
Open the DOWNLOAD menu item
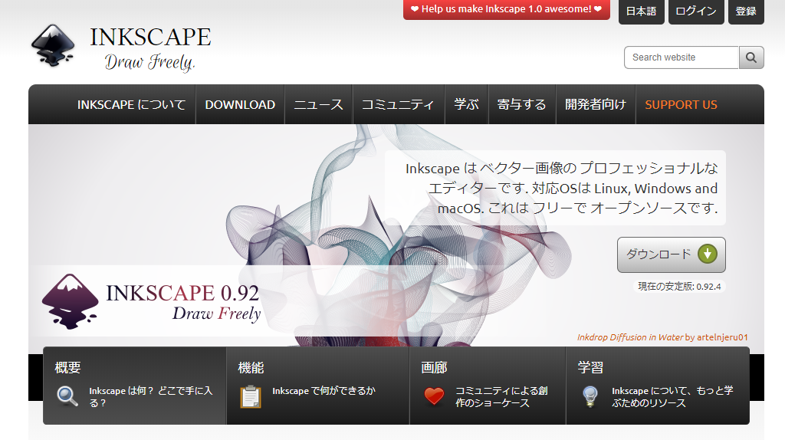point(240,105)
